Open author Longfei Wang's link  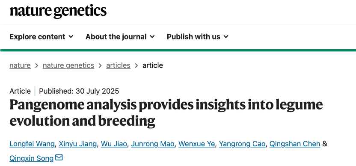tap(32, 144)
